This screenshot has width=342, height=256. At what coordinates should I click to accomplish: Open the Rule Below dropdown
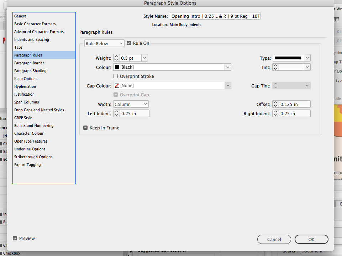tap(104, 43)
